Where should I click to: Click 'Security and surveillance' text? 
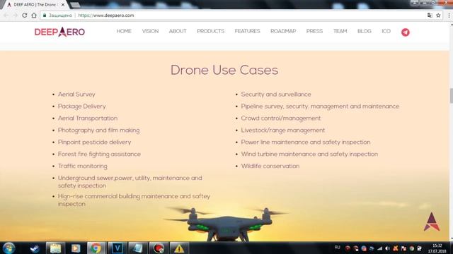click(x=276, y=95)
